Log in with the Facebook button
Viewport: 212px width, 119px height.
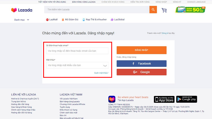click(x=142, y=63)
